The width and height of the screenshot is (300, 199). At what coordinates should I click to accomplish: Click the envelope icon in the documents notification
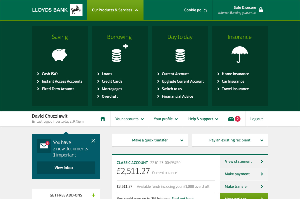(x=44, y=146)
